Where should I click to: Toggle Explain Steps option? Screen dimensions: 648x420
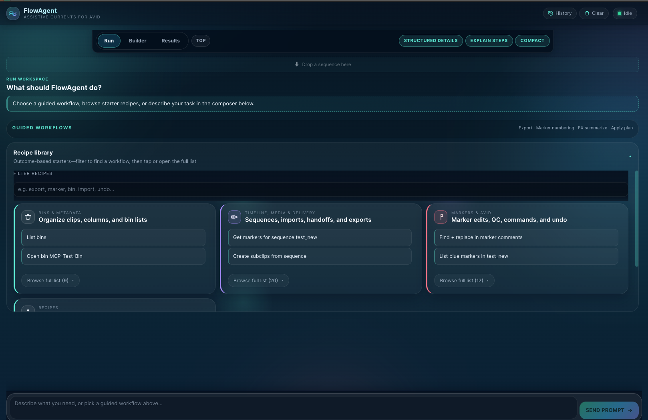tap(489, 41)
